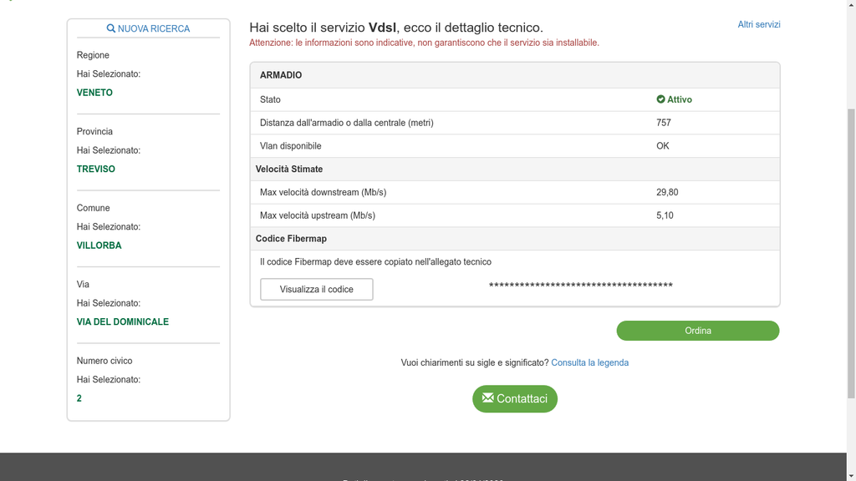This screenshot has width=856, height=481.
Task: Click the masked Fibermap code asterisks
Action: 580,286
